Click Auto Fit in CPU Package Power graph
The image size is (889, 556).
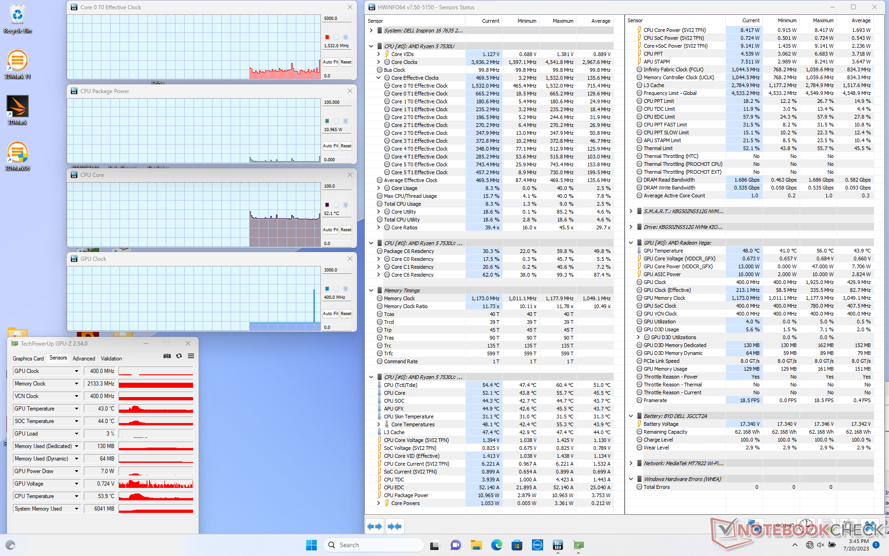tap(331, 146)
